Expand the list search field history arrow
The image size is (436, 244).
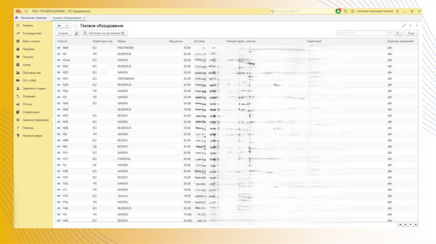coord(390,33)
